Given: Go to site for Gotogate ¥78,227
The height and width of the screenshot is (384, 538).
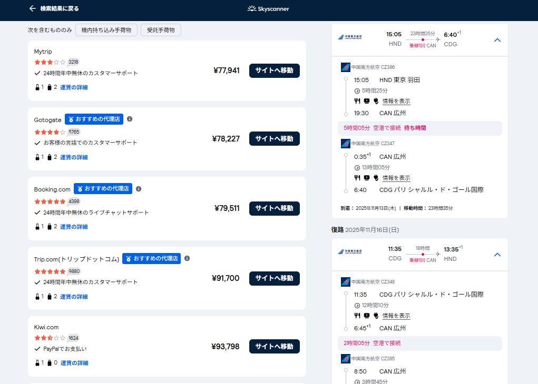Looking at the screenshot, I should (274, 139).
